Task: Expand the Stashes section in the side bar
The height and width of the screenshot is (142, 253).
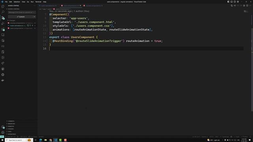Action: point(10,129)
